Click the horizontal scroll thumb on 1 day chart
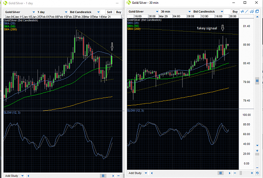 point(103,175)
